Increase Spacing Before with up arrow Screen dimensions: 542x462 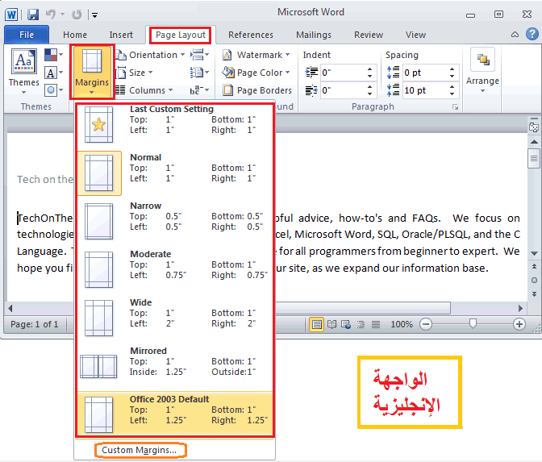tap(452, 69)
